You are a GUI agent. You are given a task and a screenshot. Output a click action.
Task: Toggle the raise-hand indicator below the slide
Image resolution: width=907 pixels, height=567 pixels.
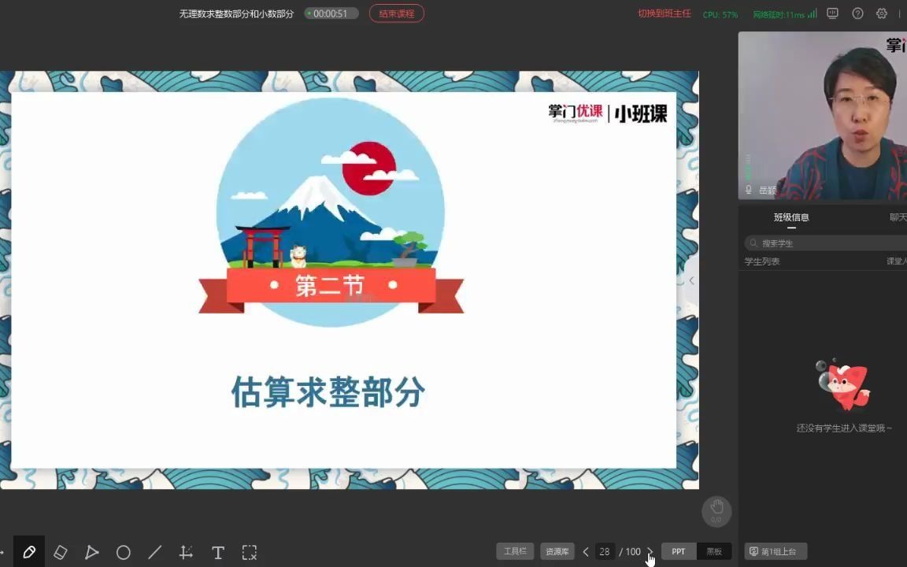[716, 512]
